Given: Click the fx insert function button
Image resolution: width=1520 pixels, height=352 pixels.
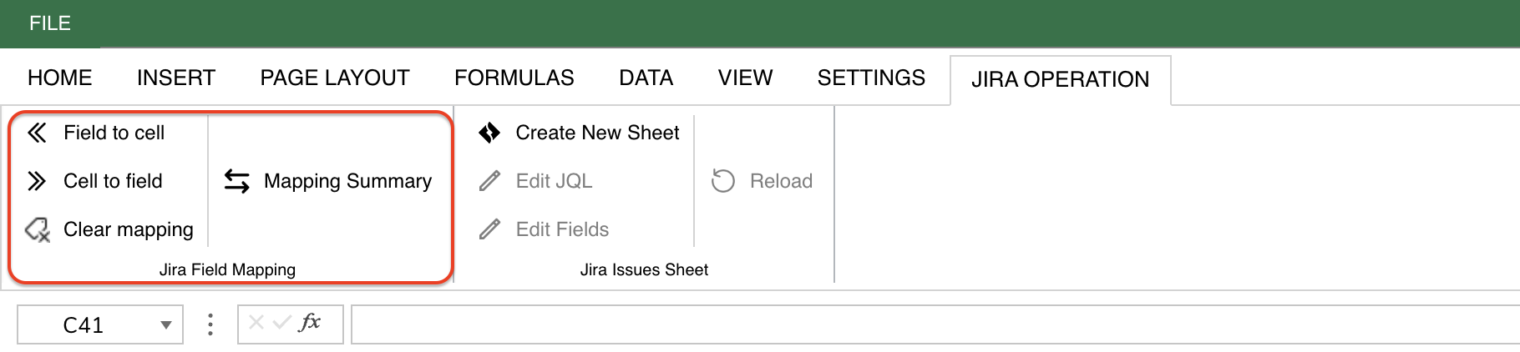Looking at the screenshot, I should [310, 323].
